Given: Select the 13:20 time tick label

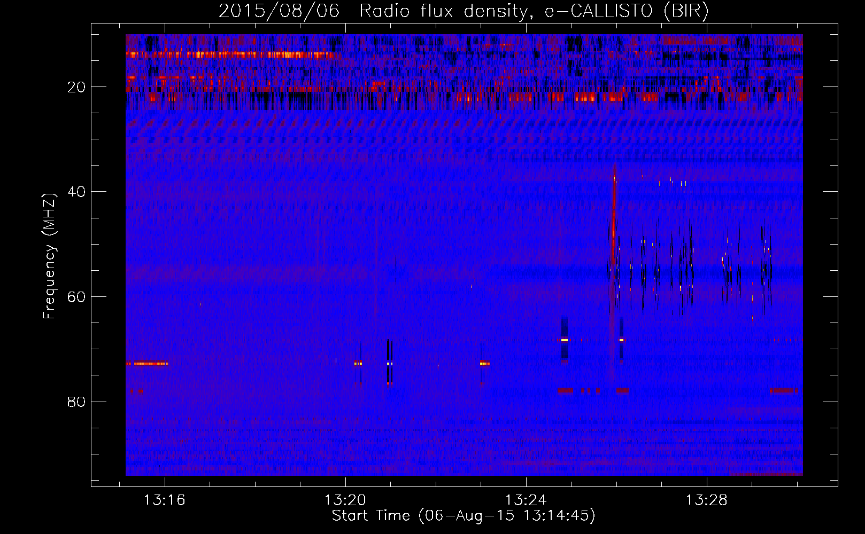Looking at the screenshot, I should tap(345, 500).
